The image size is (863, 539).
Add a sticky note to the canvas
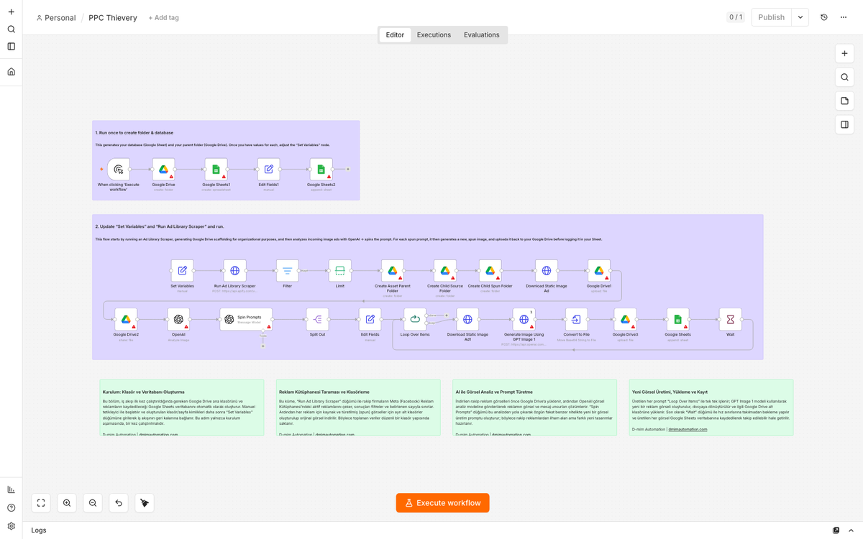pos(844,101)
